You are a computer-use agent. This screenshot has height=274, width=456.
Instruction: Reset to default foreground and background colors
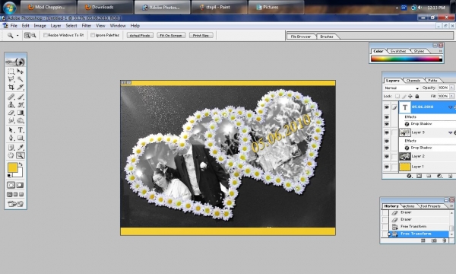pos(9,176)
